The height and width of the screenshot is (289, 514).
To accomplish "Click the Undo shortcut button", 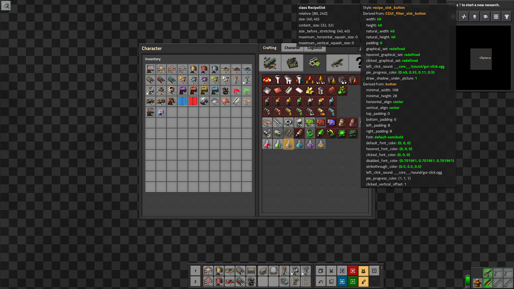I will coord(321,282).
